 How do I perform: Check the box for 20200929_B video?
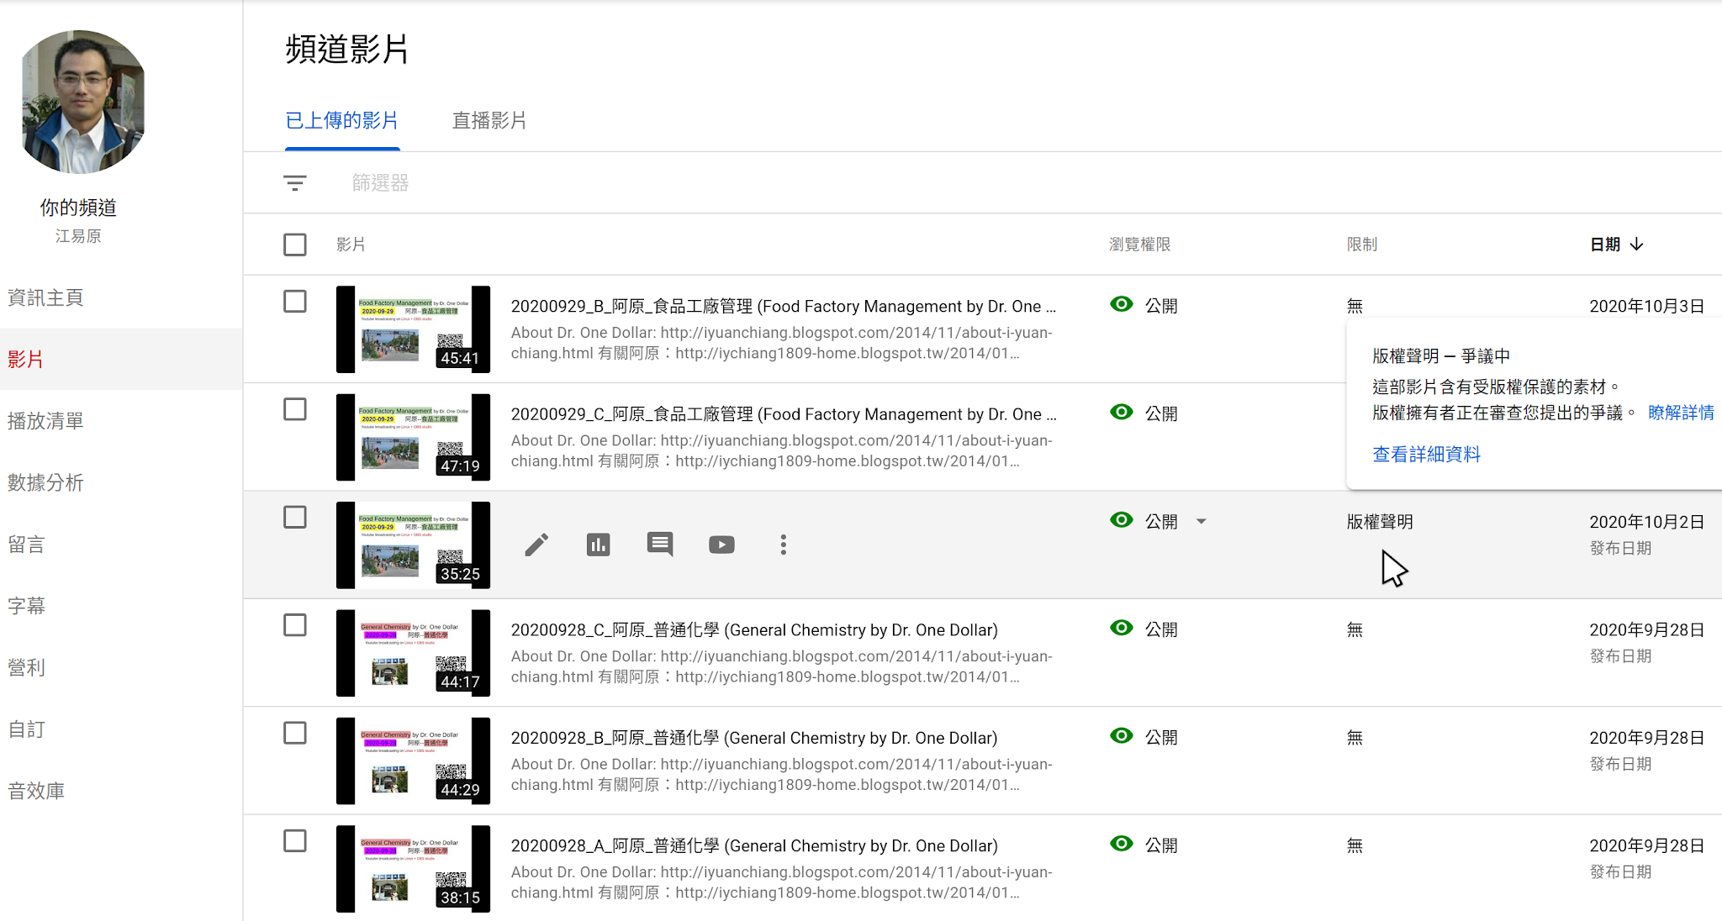point(294,302)
